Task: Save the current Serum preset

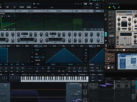Action: click(x=34, y=4)
